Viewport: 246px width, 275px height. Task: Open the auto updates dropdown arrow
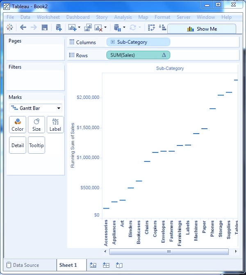click(x=124, y=27)
